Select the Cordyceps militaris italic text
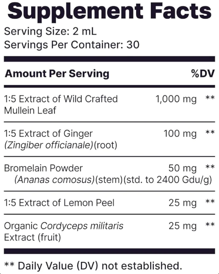This screenshot has height=274, width=219. point(82,226)
